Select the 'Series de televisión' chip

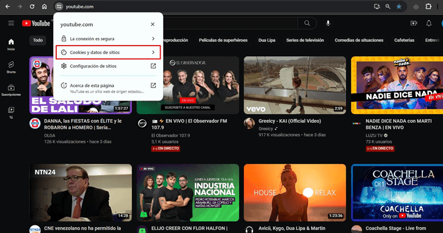305,40
